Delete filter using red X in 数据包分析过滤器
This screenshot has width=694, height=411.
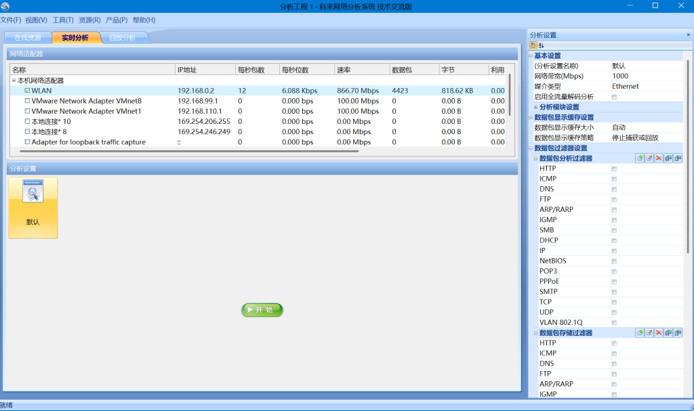(x=659, y=158)
